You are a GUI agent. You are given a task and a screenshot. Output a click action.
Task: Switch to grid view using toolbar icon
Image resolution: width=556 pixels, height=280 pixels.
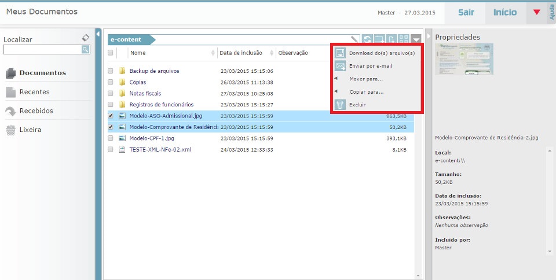pyautogui.click(x=404, y=40)
